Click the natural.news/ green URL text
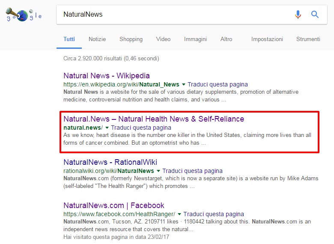 83,128
